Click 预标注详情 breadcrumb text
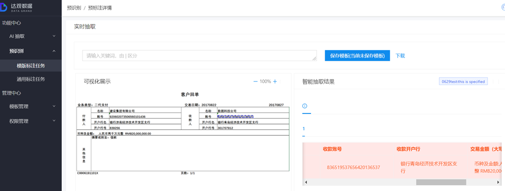 tap(100, 8)
